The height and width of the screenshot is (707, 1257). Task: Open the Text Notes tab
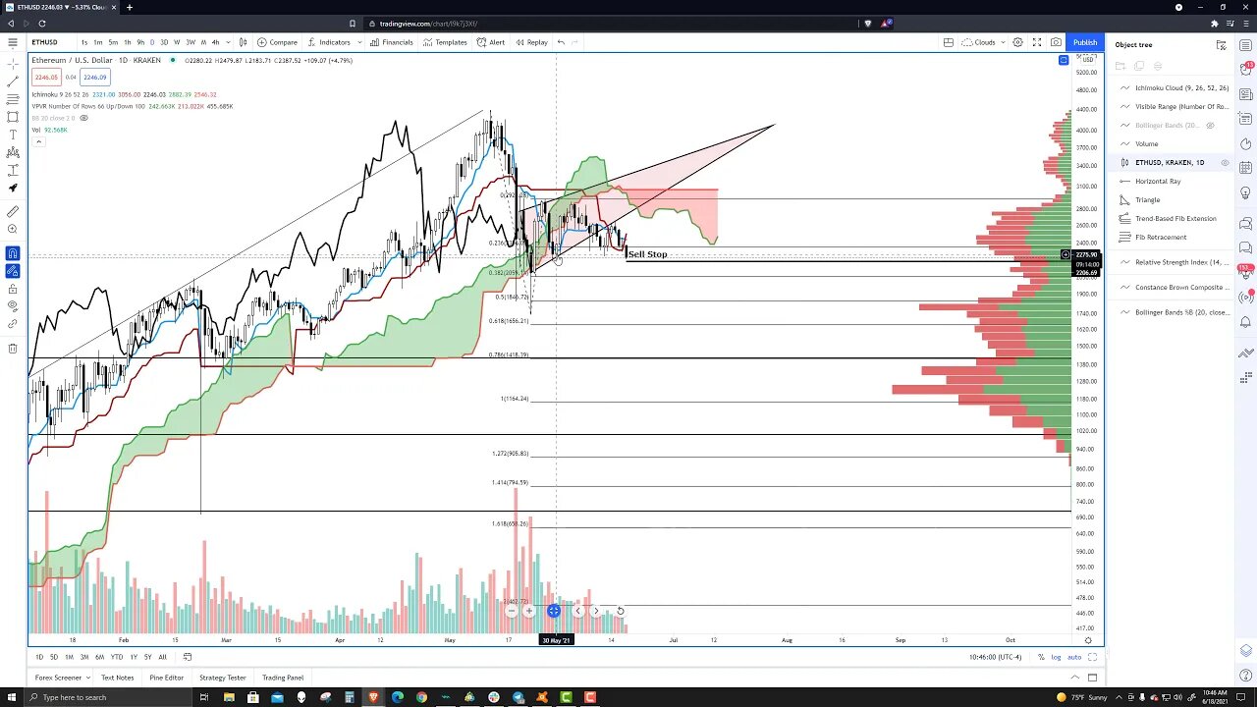pyautogui.click(x=117, y=678)
